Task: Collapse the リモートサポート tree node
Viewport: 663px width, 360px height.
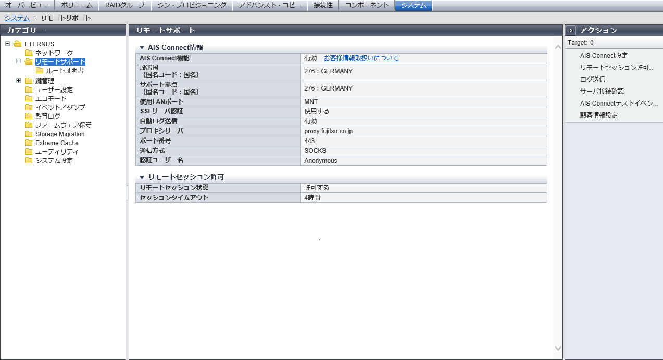Action: click(x=18, y=61)
